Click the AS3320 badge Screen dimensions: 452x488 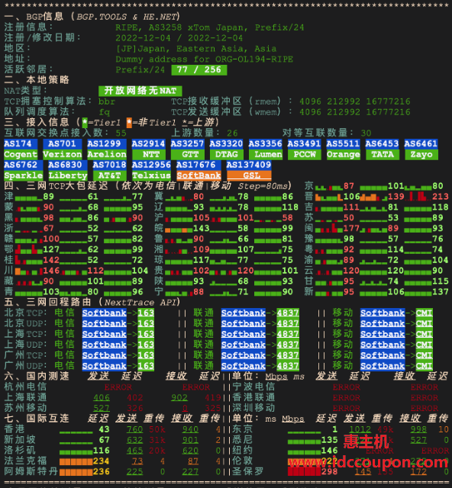click(226, 143)
